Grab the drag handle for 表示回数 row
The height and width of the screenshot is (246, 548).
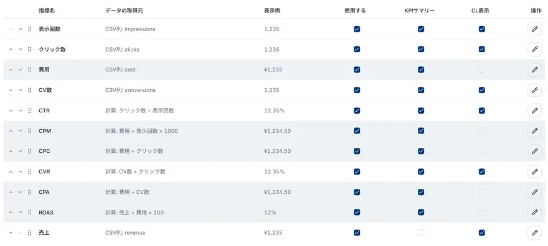click(30, 29)
